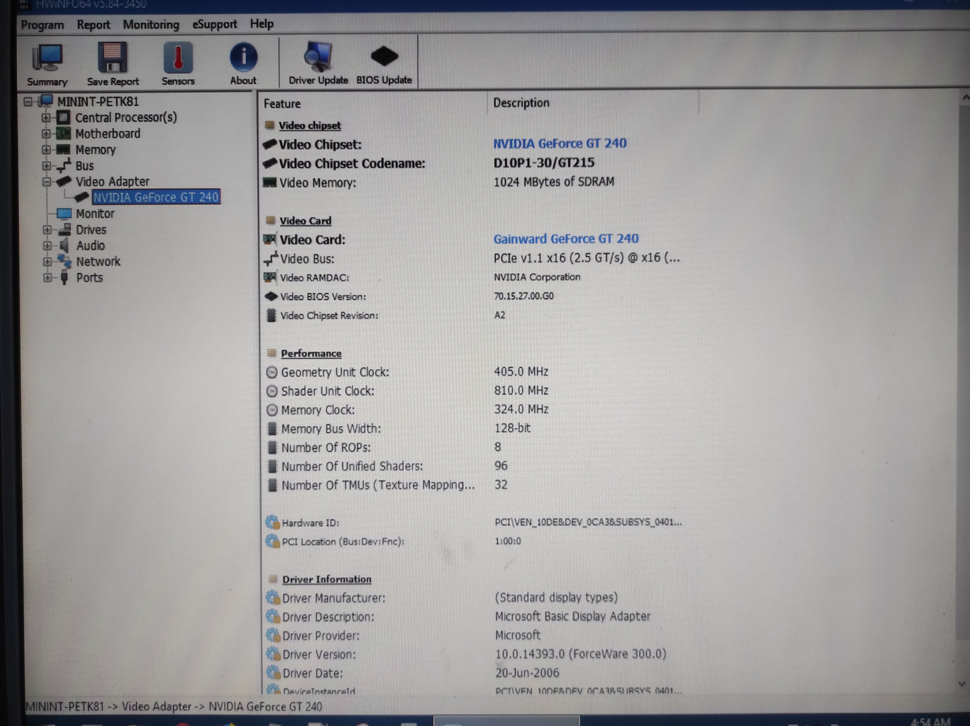Select the Monitor device icon in the tree
The image size is (970, 726).
tap(65, 214)
